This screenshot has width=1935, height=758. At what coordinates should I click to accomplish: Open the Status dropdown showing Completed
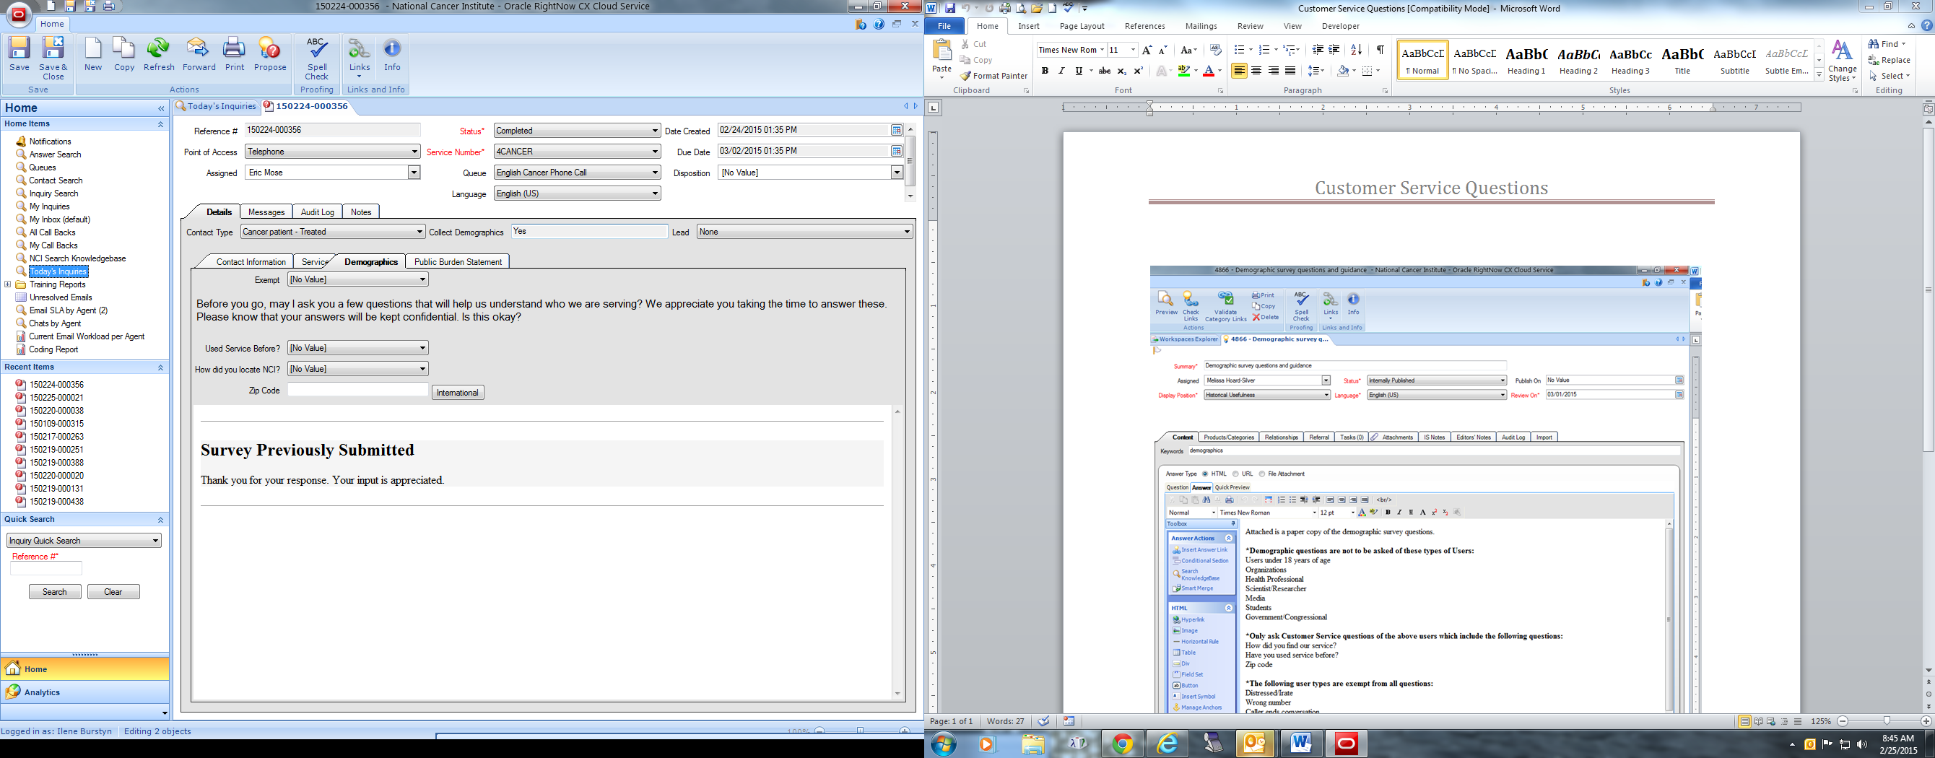click(577, 131)
